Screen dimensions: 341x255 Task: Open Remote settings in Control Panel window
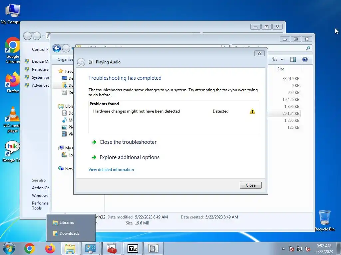[x=40, y=69]
